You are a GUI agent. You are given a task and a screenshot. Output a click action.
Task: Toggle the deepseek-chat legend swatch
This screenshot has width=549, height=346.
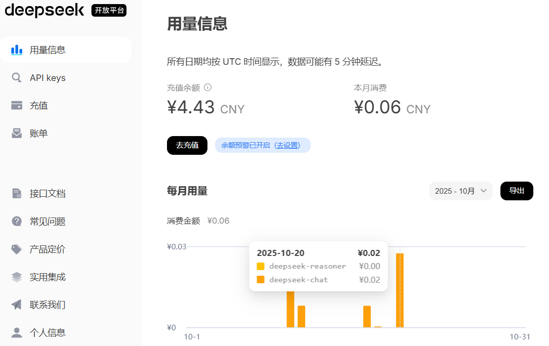coord(261,279)
